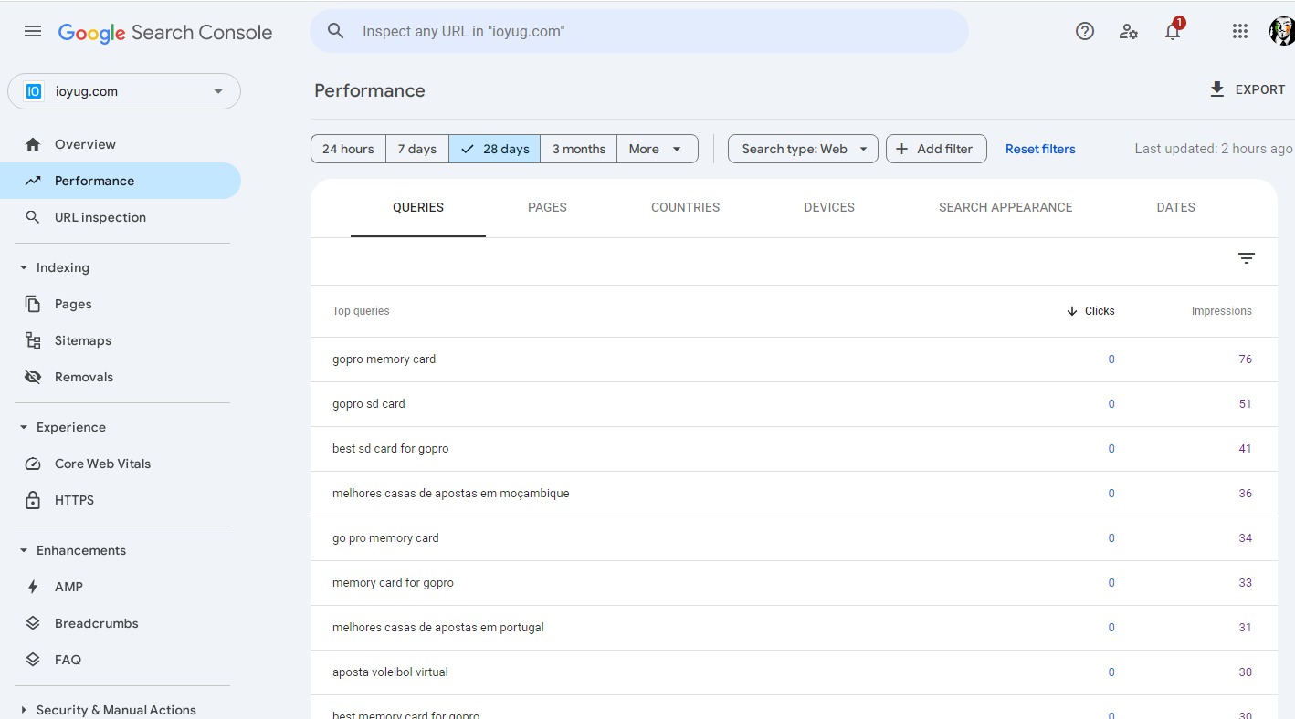1295x719 pixels.
Task: Sort by the Impressions column
Action: click(1221, 311)
